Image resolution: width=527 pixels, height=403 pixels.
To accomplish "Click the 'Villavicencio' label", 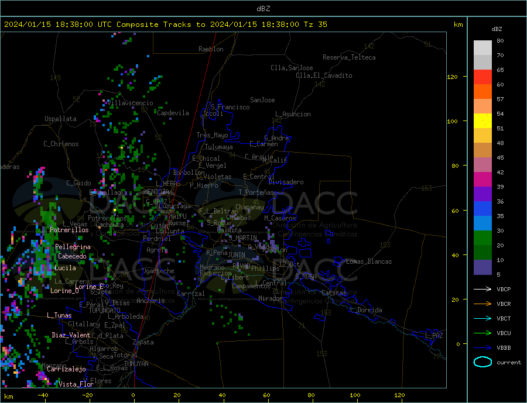I will (131, 103).
